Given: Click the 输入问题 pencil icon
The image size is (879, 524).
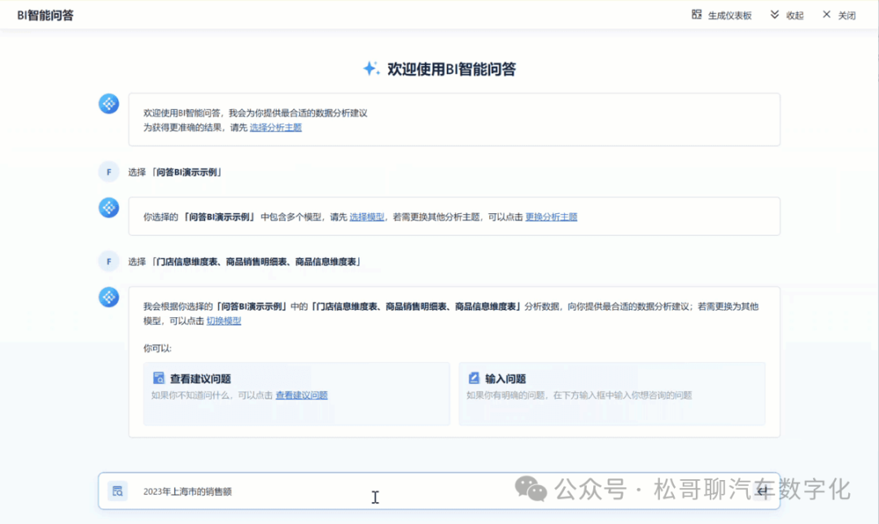Looking at the screenshot, I should click(474, 378).
